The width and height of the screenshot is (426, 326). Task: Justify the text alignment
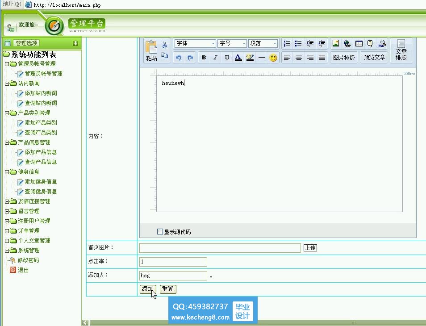pos(322,58)
